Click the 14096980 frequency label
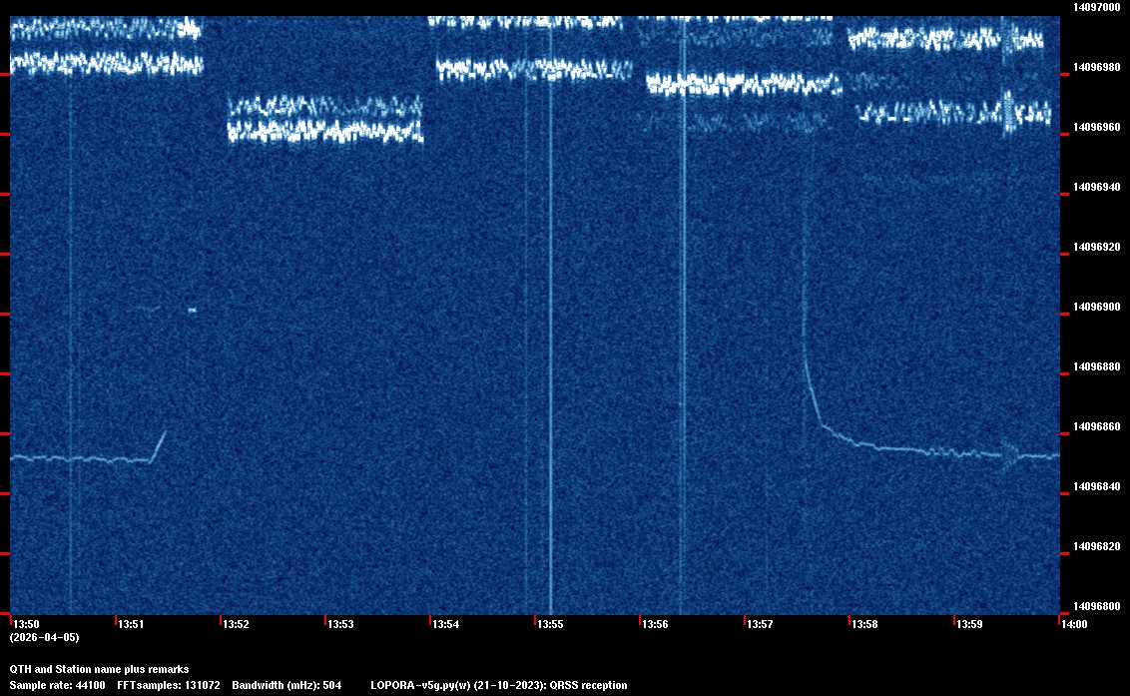1130x696 pixels. (x=1096, y=67)
